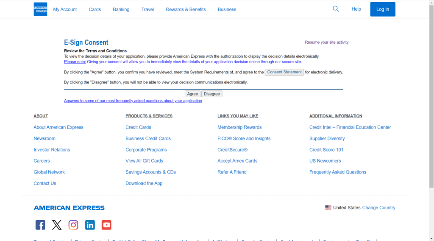Open FICO Score and Insights link
434x241 pixels.
(x=244, y=138)
